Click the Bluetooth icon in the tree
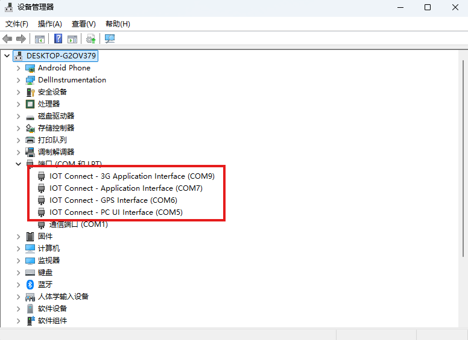This screenshot has width=468, height=340. (30, 285)
